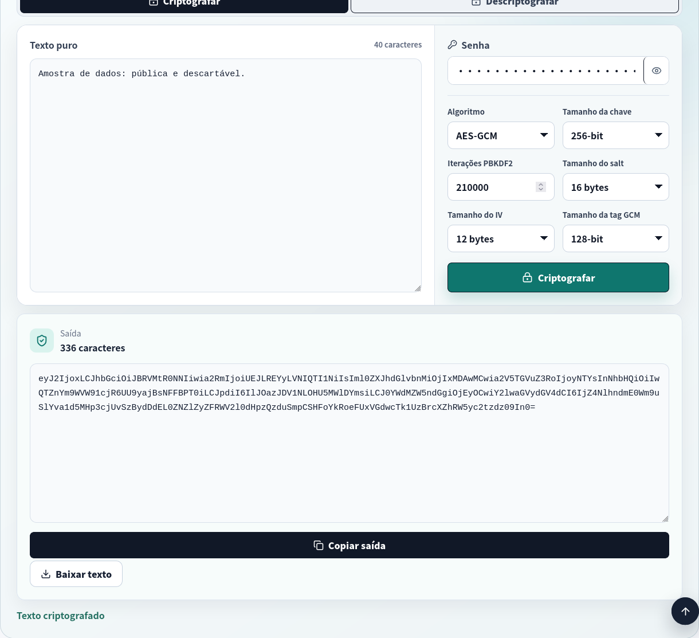Click the Texto puro heading
Screen dimensions: 699x638
[x=53, y=45]
